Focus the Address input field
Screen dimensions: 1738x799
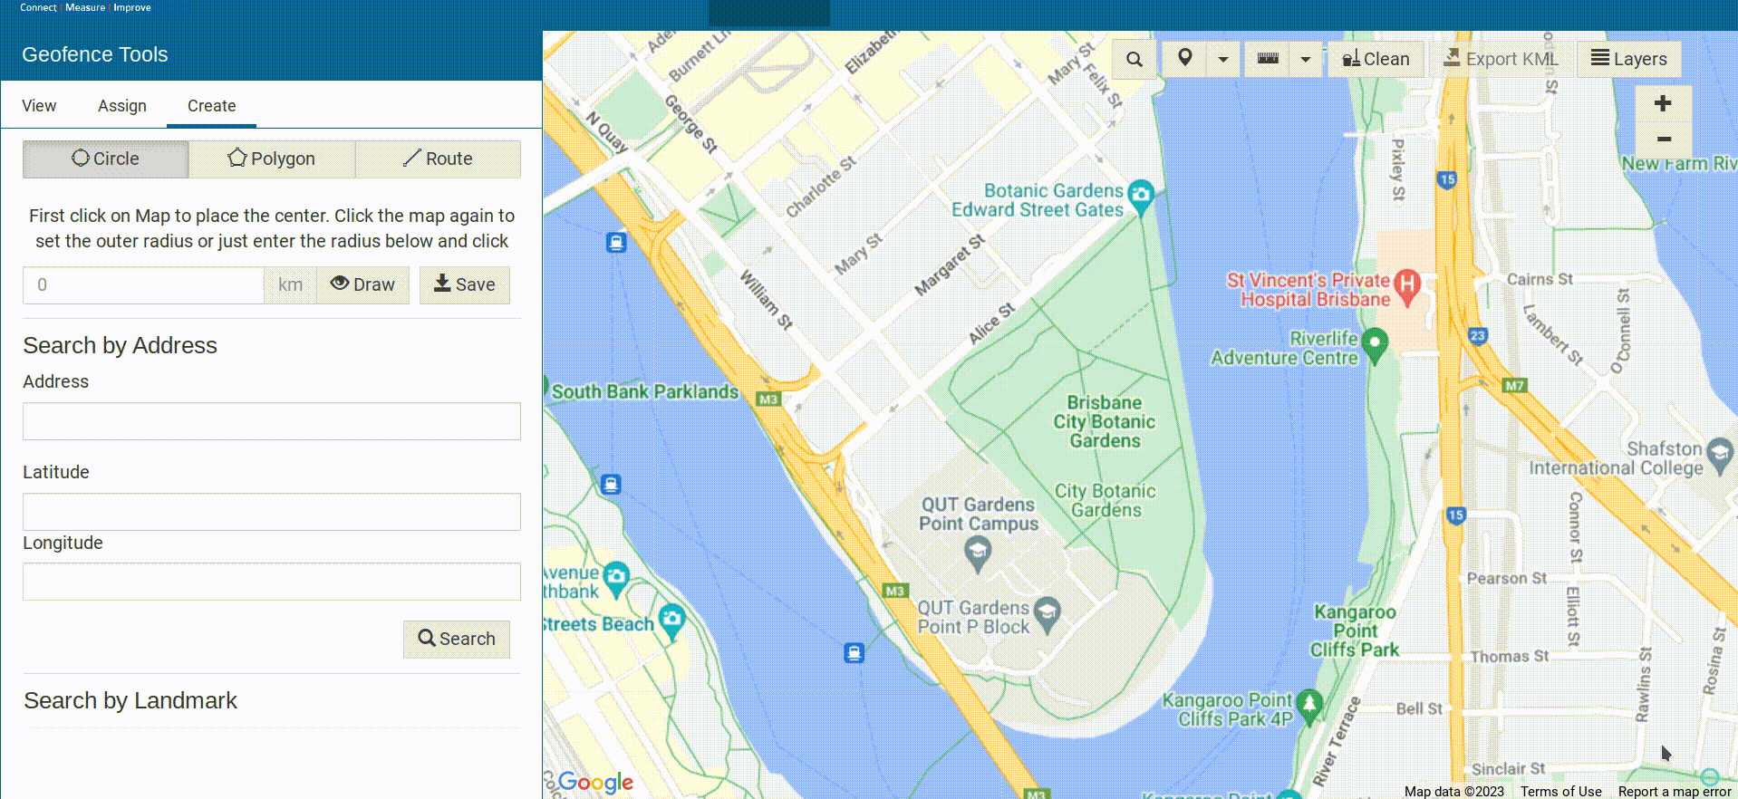(272, 421)
